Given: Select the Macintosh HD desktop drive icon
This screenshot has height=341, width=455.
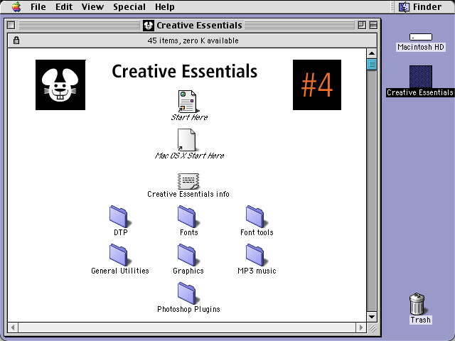Looking at the screenshot, I should [x=421, y=37].
